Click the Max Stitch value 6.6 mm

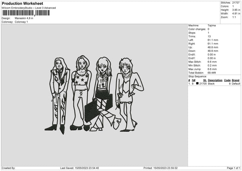pos(212,62)
